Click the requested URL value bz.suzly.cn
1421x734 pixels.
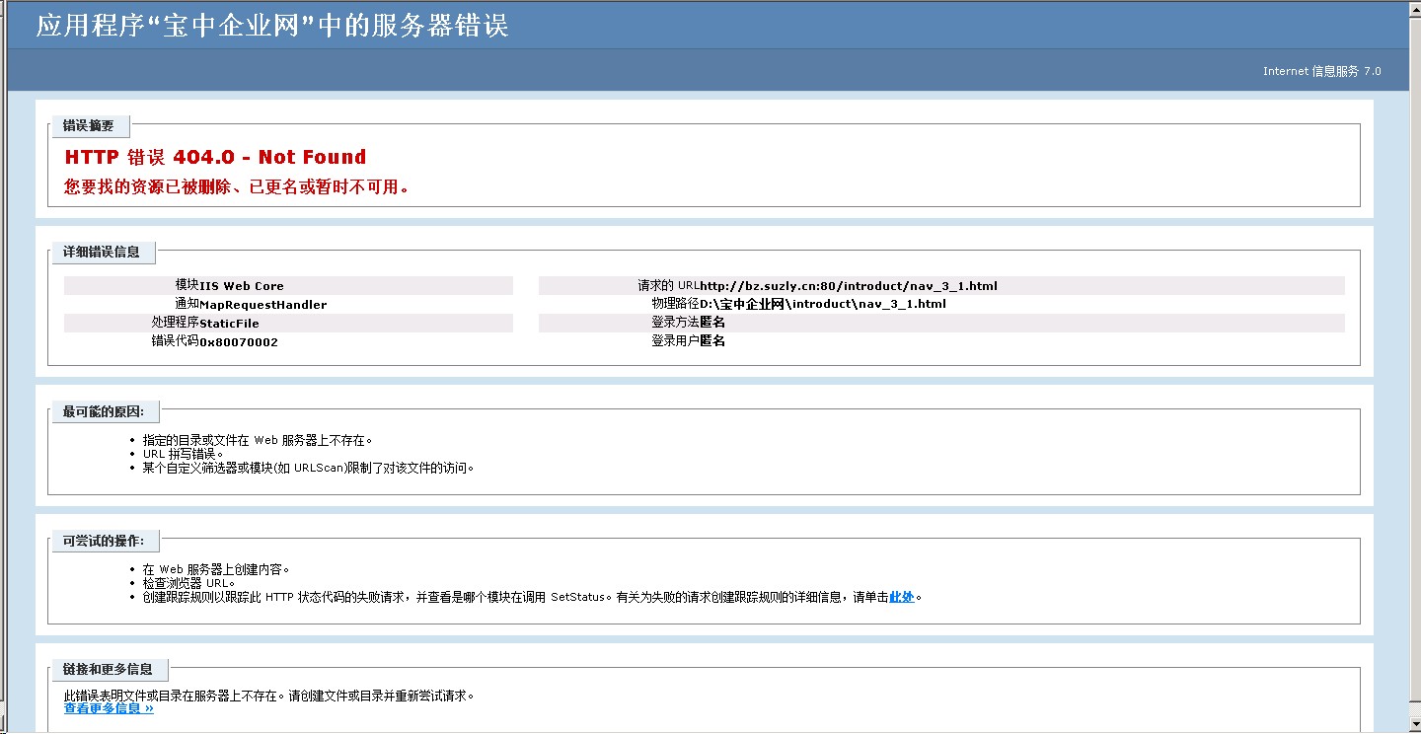[848, 286]
